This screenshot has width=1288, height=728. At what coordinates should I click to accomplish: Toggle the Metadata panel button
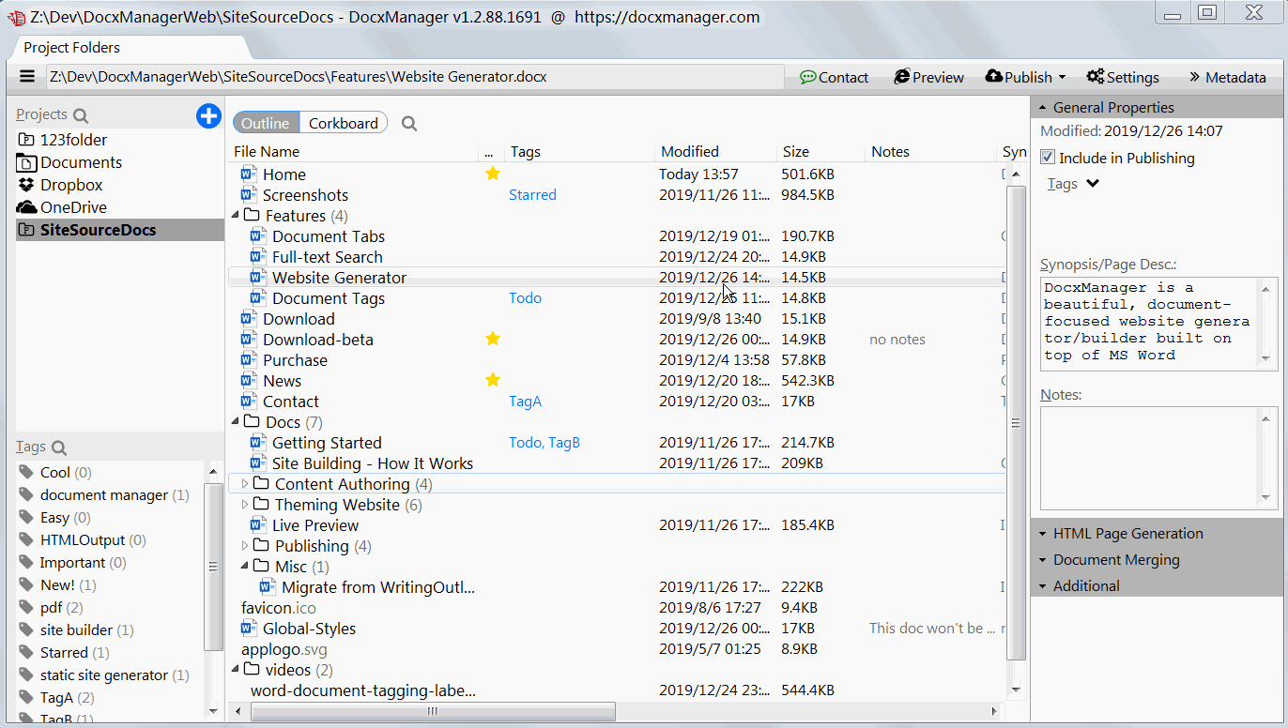(1227, 77)
